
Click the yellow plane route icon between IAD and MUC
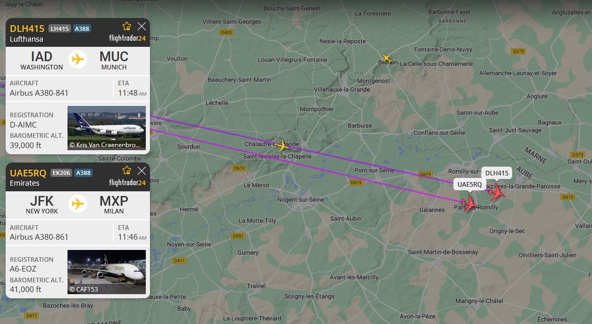point(78,59)
